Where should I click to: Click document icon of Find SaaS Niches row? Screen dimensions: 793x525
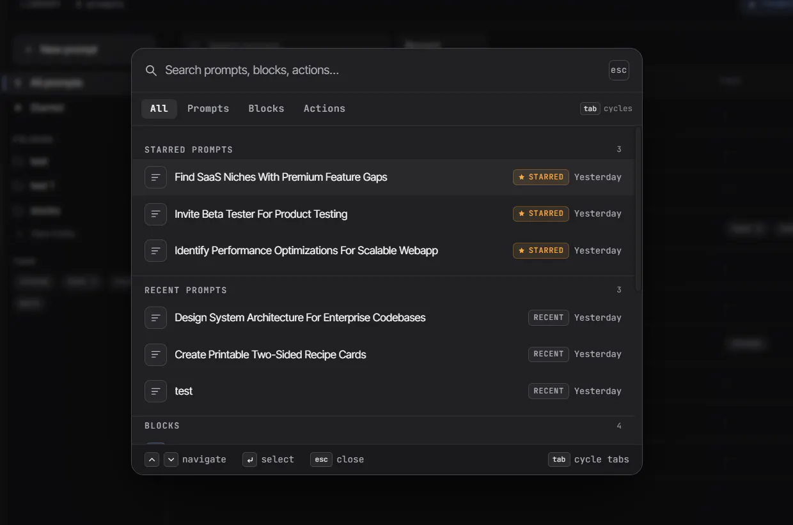point(155,177)
